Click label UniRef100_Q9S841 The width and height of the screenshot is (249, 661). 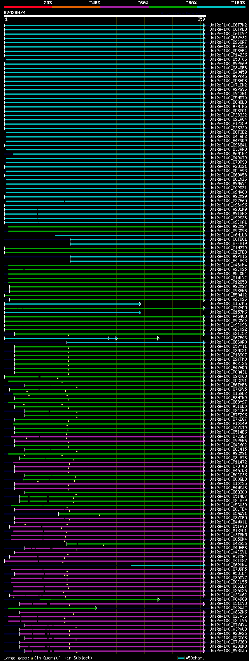click(228, 145)
